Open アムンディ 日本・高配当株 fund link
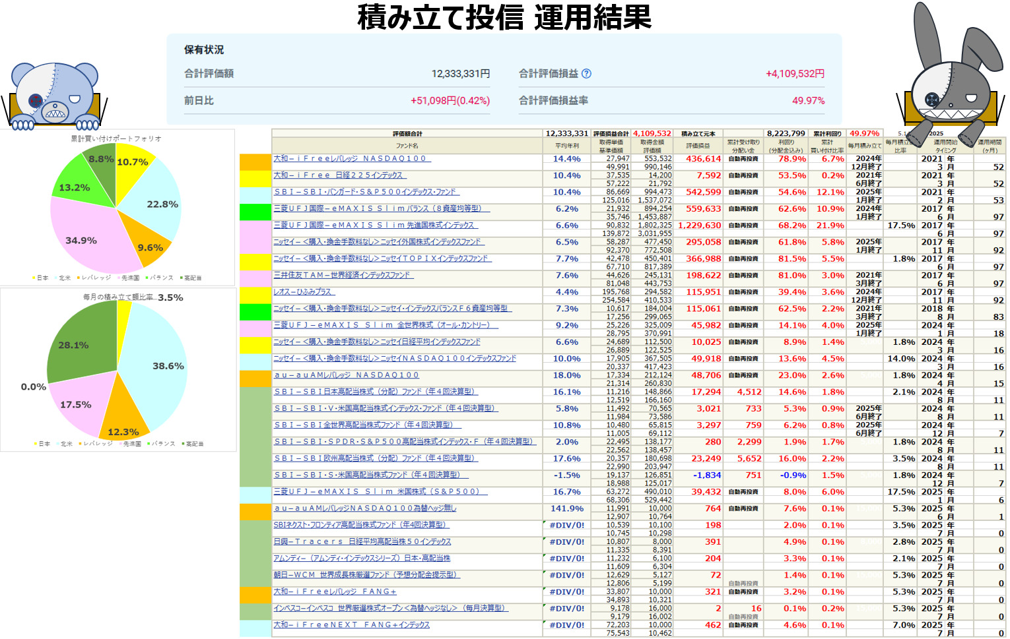Viewport: 1010px width, 639px height. coord(362,558)
